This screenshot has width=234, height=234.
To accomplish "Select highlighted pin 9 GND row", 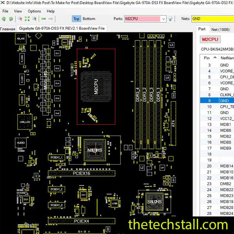I will 217,101.
